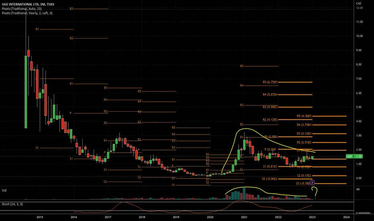Viewport: 374px width, 221px height.
Task: Click the CAD currency label
Action: (358, 3)
